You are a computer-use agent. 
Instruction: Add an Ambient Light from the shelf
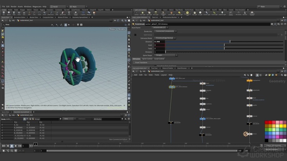coord(222,13)
